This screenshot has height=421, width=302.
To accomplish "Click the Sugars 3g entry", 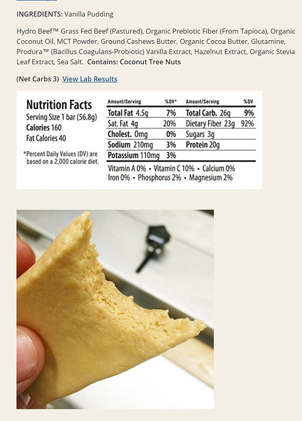I will 200,134.
